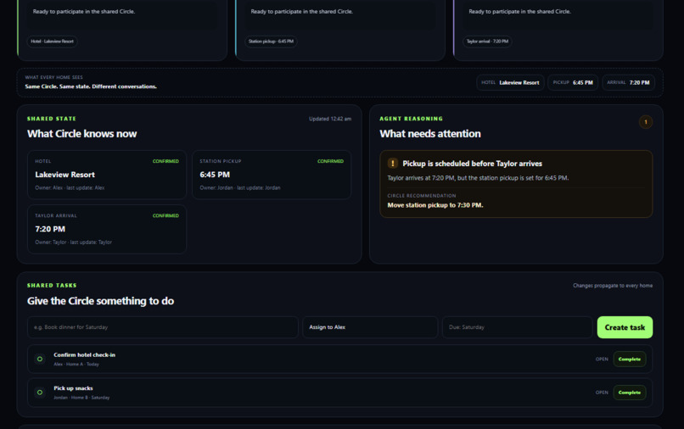Screen dimensions: 684x429
Task: Select the PICKUP 6:45 PM summary pill
Action: click(x=572, y=82)
